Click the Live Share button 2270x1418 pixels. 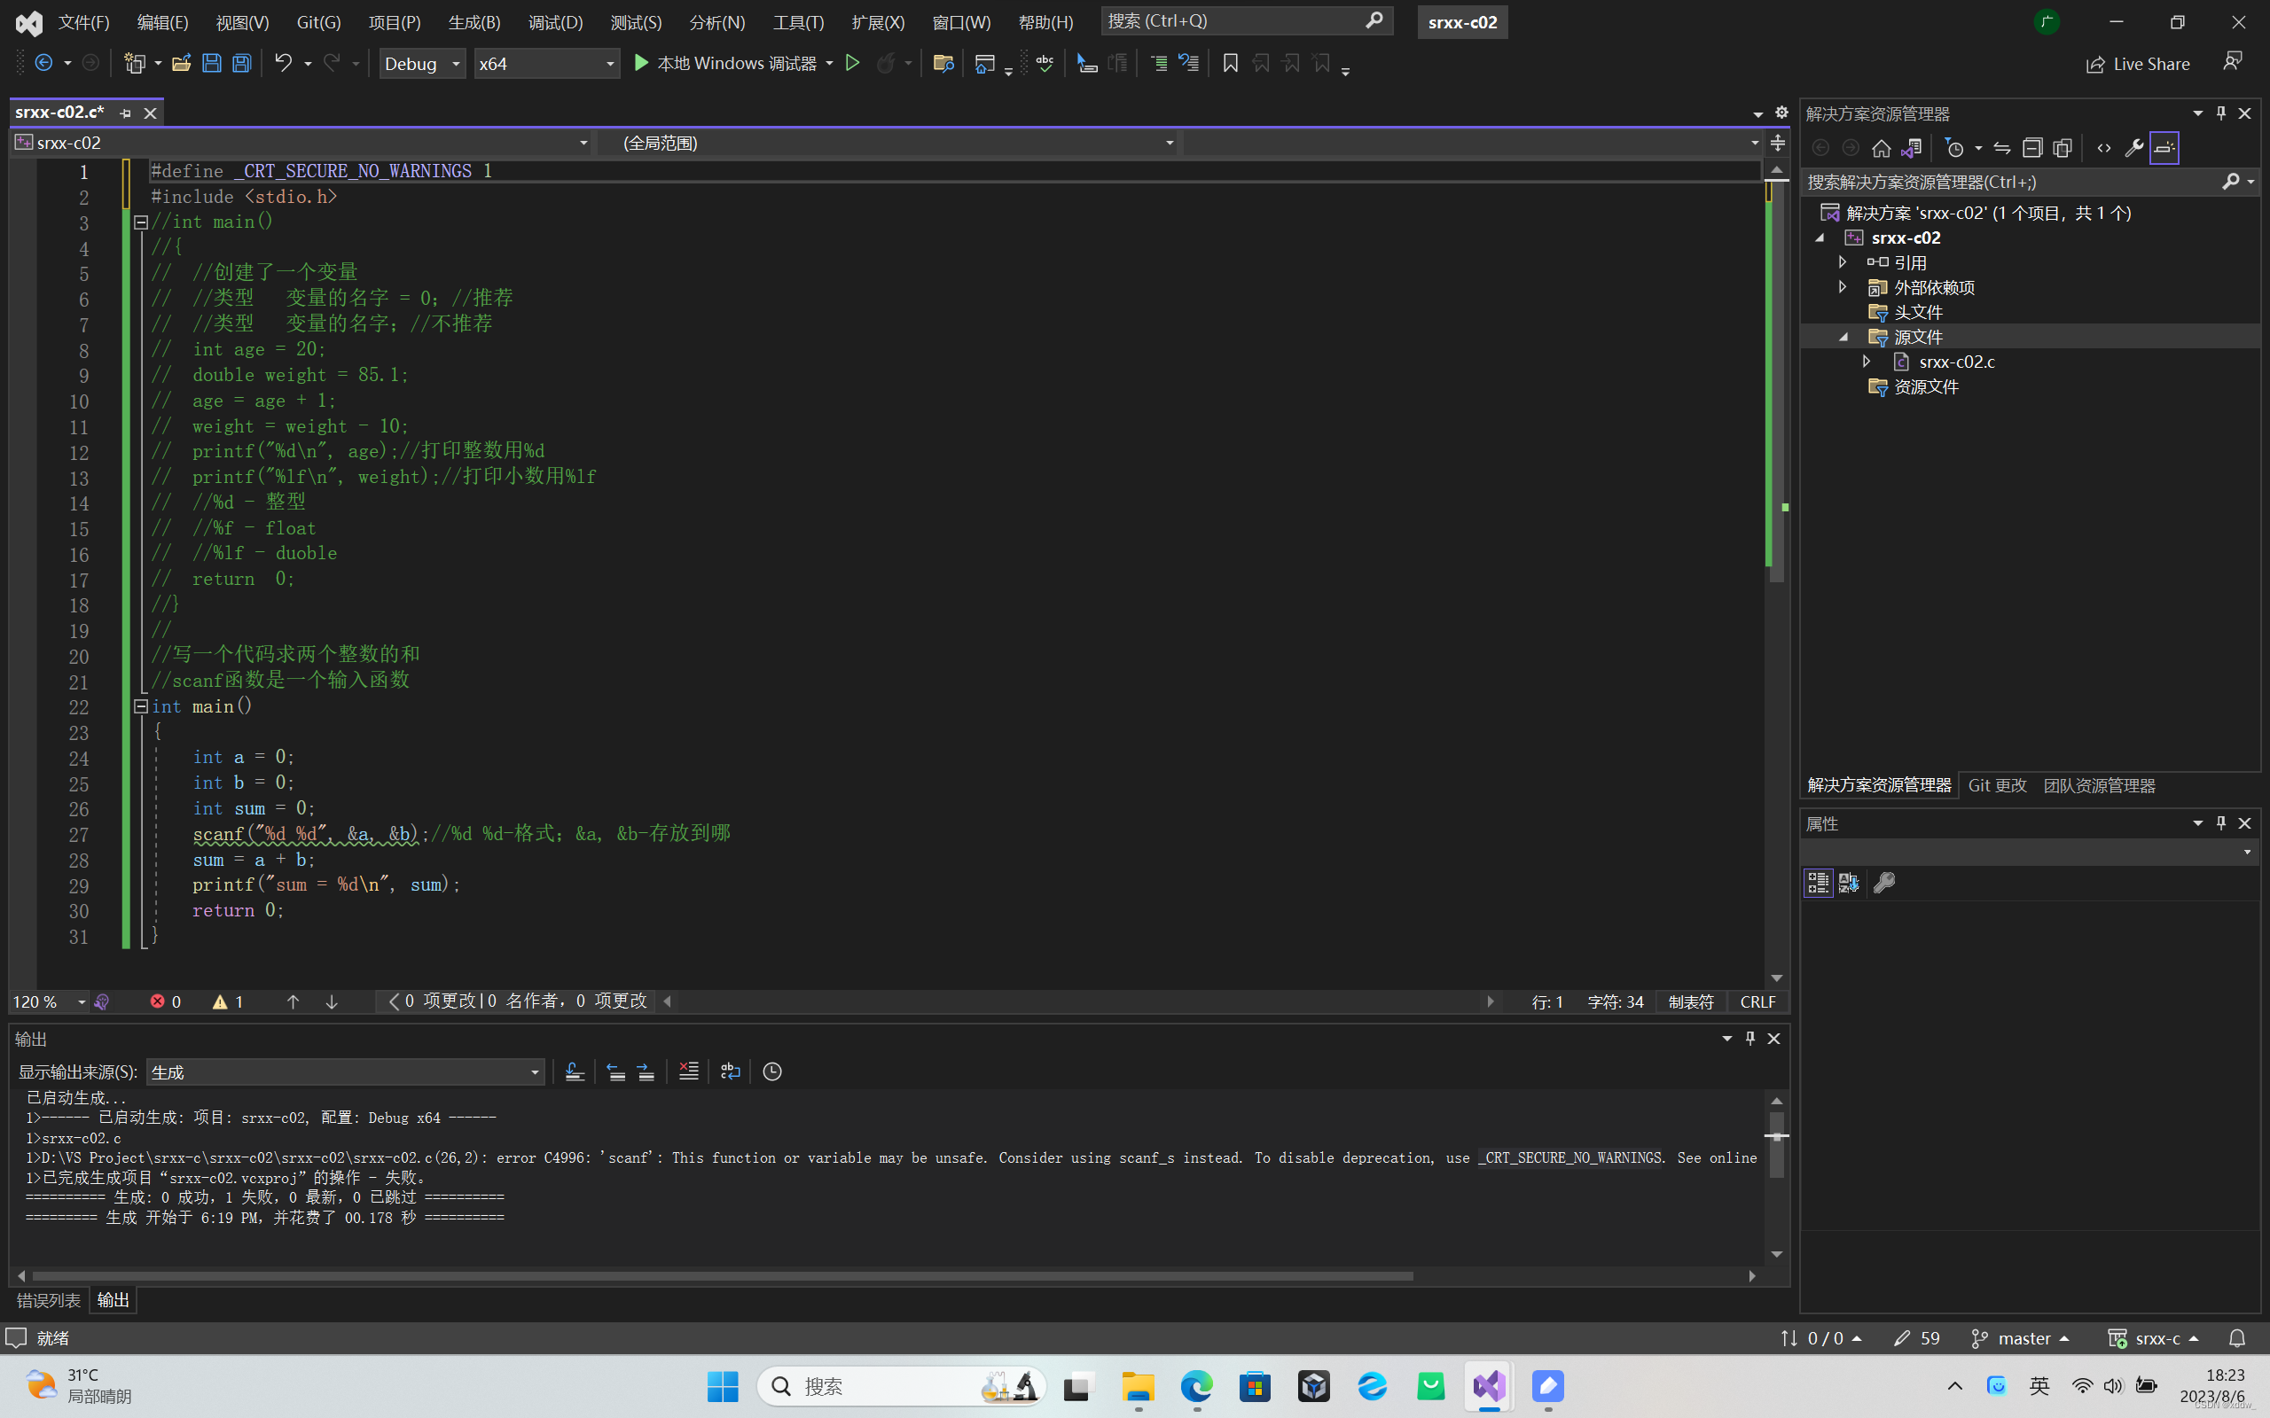pyautogui.click(x=2138, y=64)
